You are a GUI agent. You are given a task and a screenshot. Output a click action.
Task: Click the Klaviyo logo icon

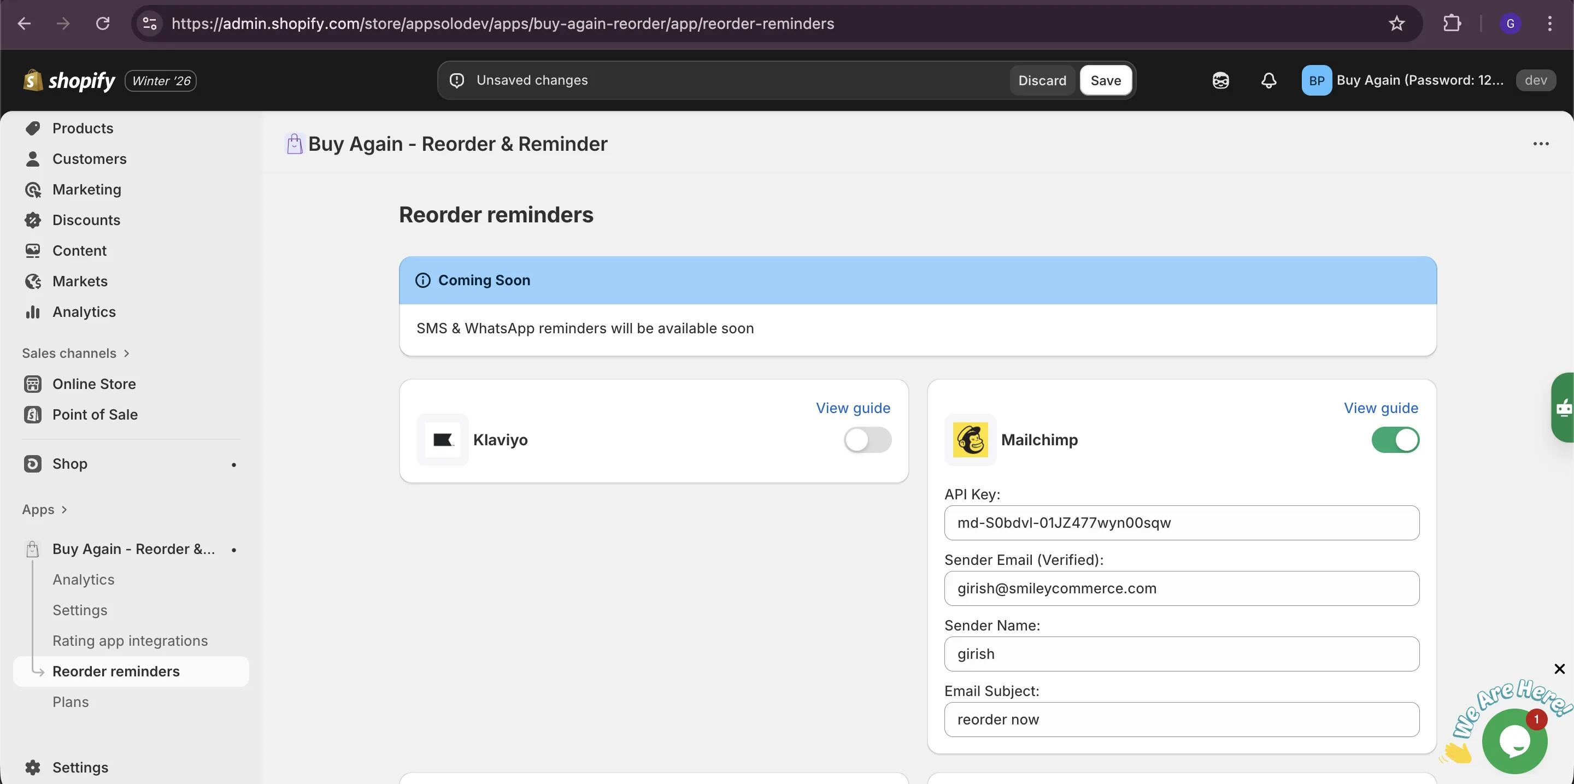click(x=442, y=440)
